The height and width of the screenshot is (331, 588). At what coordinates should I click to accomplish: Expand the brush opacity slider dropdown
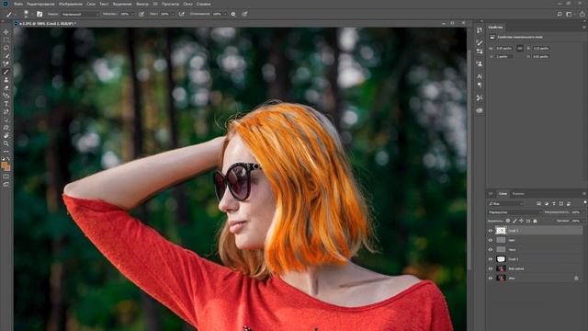click(x=132, y=14)
